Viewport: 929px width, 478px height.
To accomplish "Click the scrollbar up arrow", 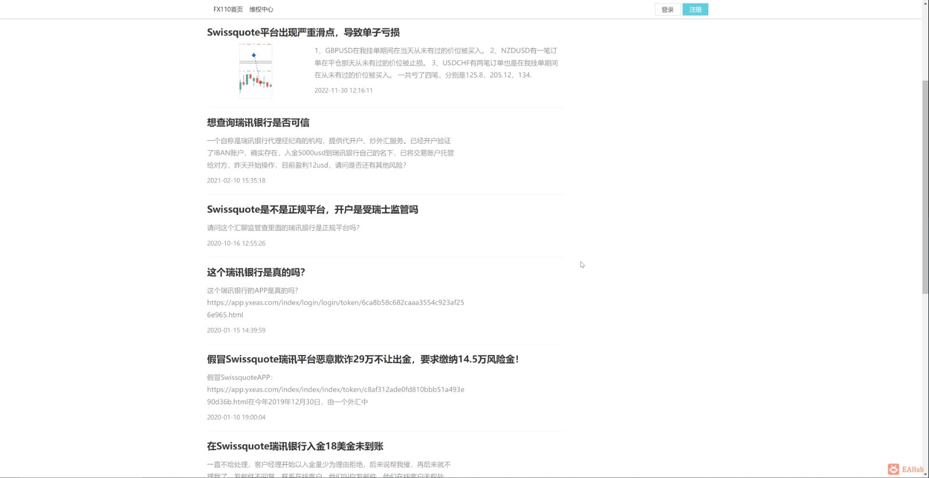I will [x=925, y=3].
